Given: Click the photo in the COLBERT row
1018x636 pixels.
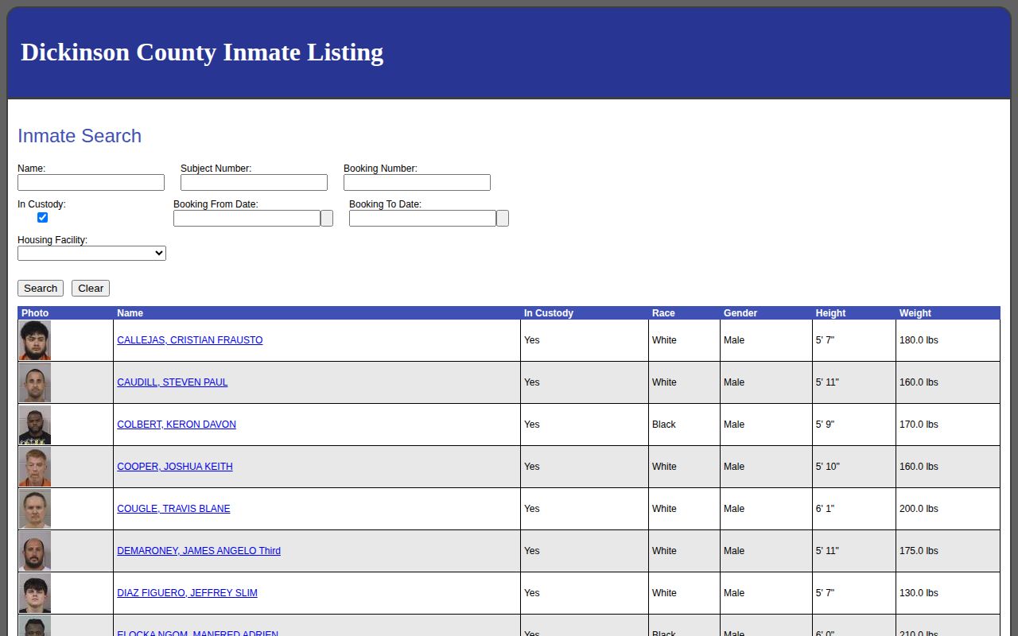Looking at the screenshot, I should click(x=35, y=425).
